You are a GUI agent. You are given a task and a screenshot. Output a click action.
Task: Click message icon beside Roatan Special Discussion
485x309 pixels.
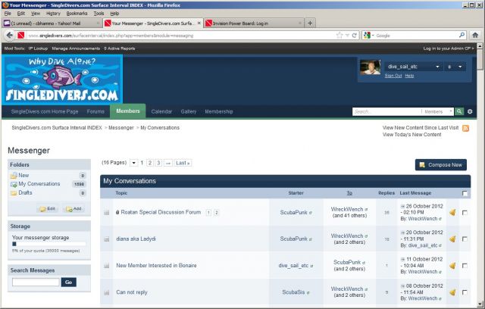106,213
